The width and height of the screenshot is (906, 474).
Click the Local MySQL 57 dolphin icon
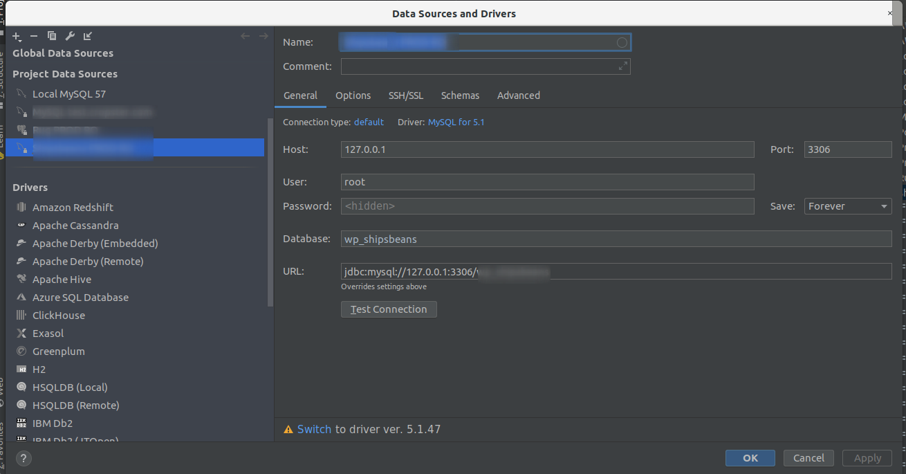[x=21, y=93]
